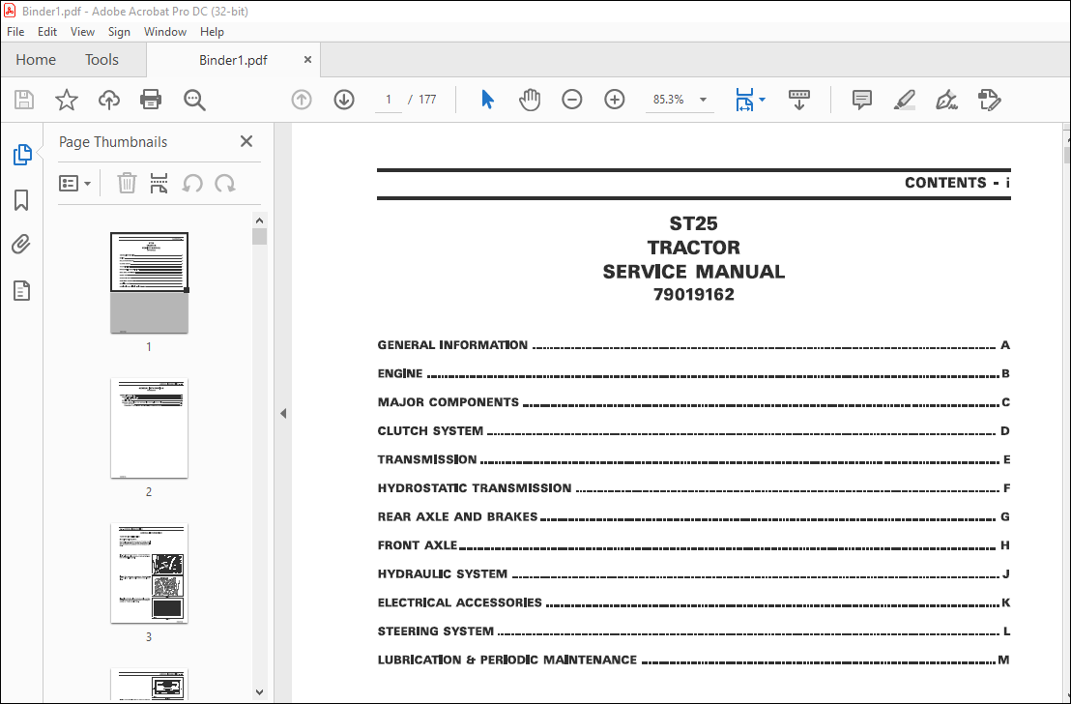Click the CLUTCH SYSTEM contents entry
The image size is (1071, 704).
(693, 431)
